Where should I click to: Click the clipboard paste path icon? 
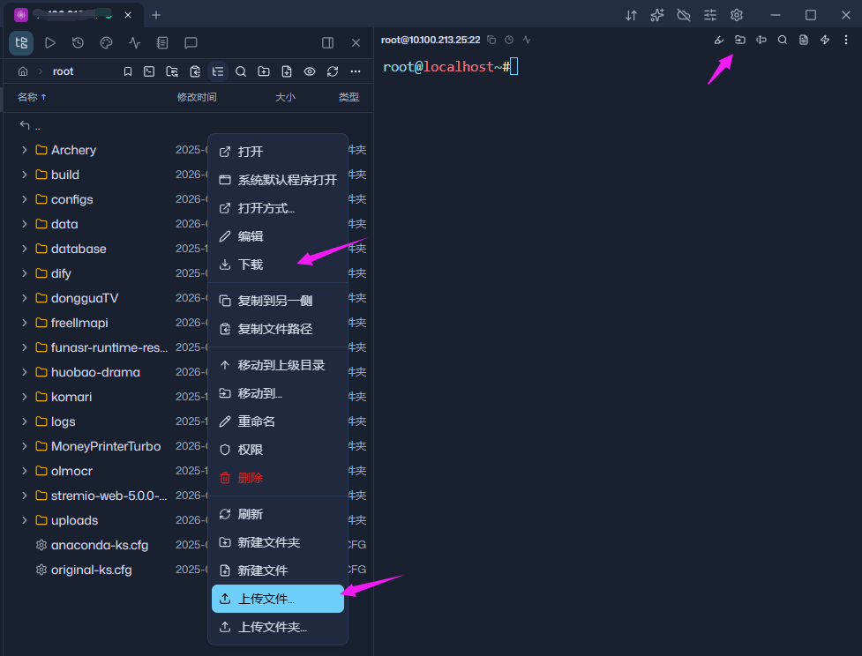[195, 71]
